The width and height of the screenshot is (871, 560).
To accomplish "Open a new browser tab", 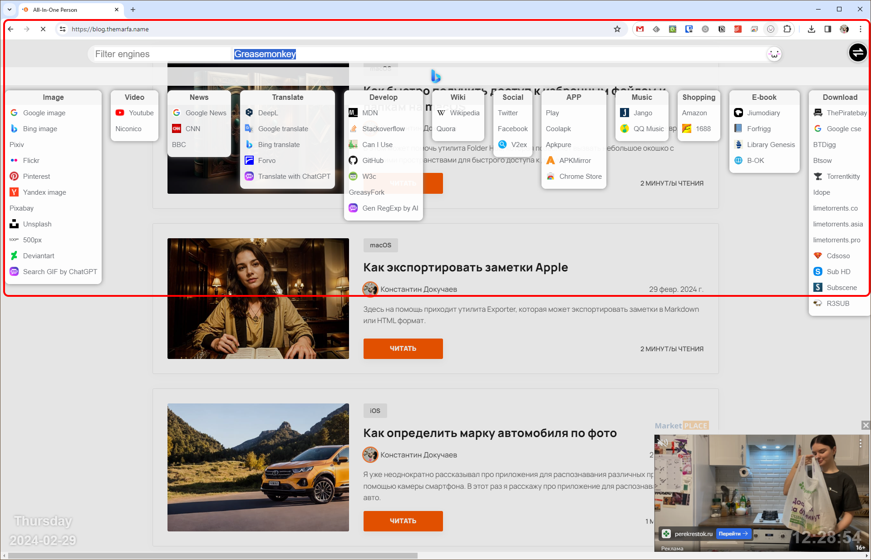I will tap(133, 10).
